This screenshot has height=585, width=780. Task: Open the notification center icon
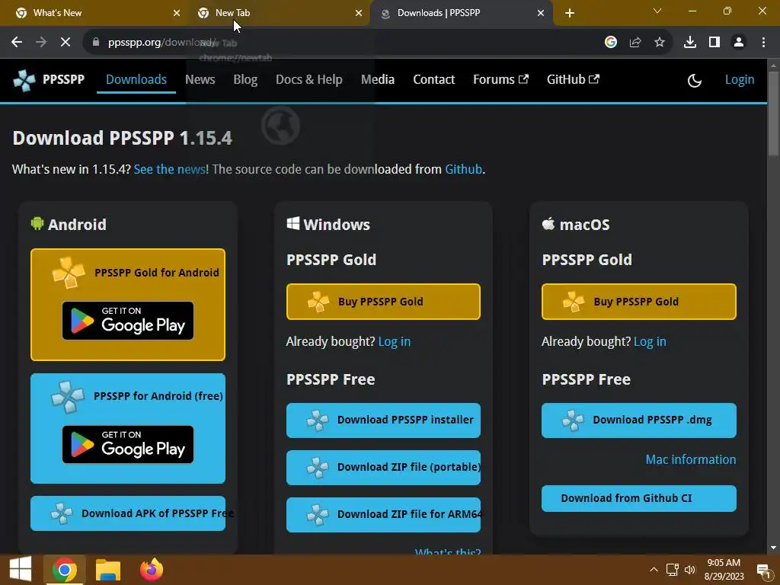(x=763, y=570)
